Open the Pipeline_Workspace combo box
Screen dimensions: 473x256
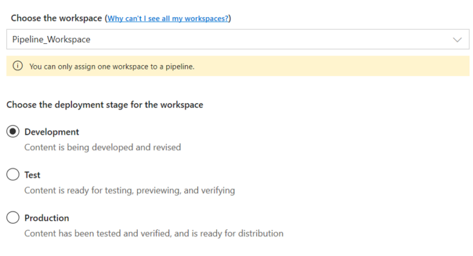pyautogui.click(x=237, y=40)
